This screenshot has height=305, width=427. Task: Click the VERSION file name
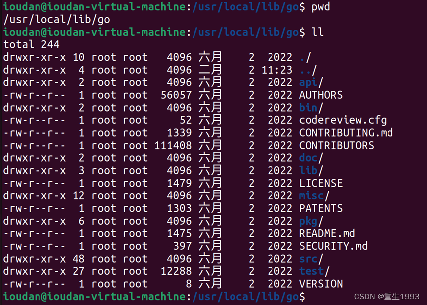[321, 284]
